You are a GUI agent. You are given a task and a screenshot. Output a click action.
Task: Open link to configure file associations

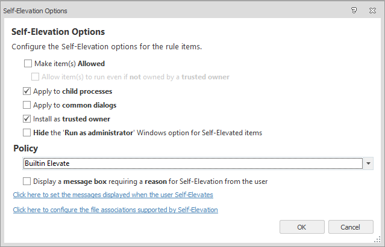[x=115, y=210]
